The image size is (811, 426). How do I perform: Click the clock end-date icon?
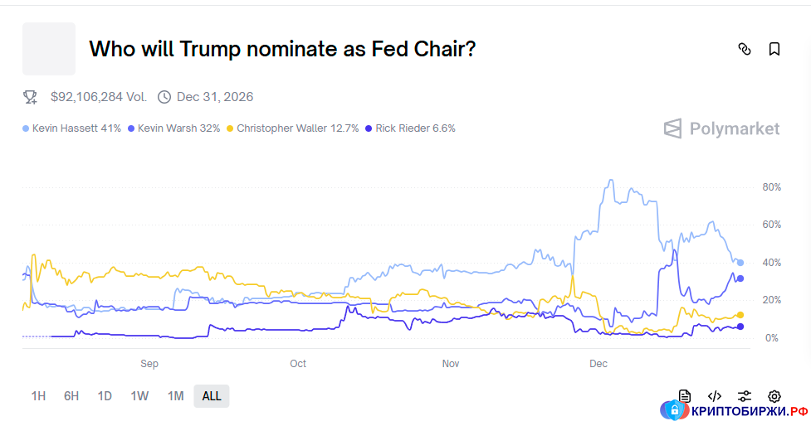pos(164,97)
